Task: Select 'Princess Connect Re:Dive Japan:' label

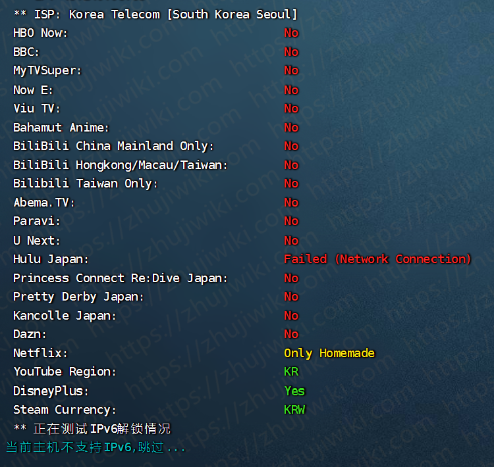Action: click(x=120, y=278)
